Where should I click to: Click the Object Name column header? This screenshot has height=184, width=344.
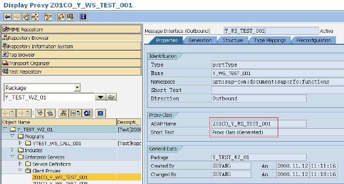click(x=59, y=122)
